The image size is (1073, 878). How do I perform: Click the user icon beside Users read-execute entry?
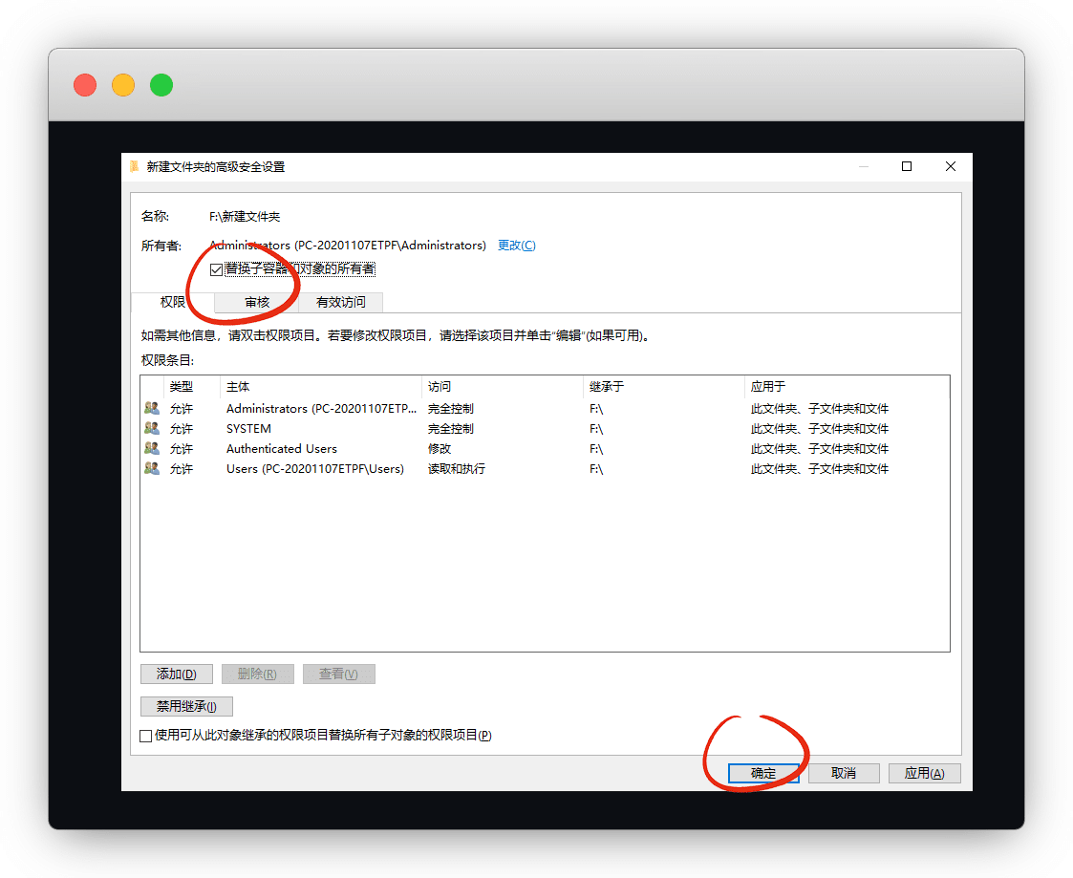tap(151, 468)
